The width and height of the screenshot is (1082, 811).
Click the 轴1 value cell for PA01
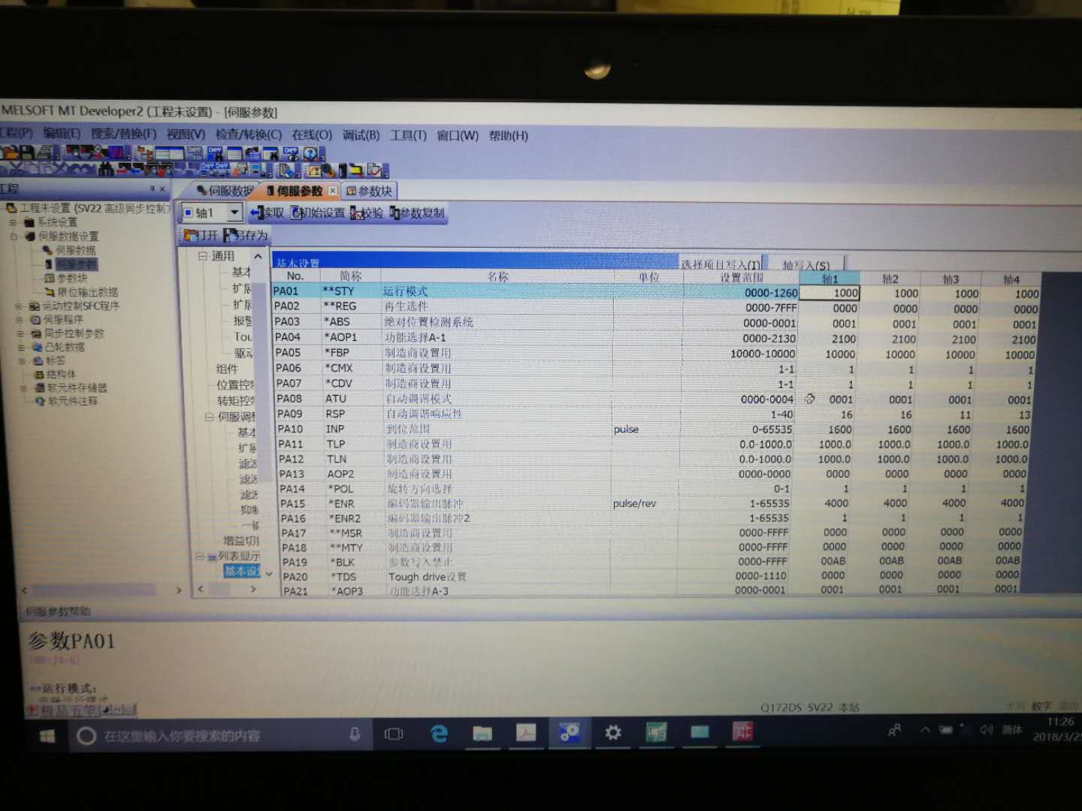click(830, 294)
